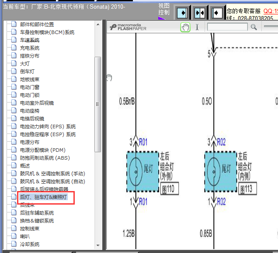278x253 pixels.
Task: Click the 图113 reference box in diagram
Action: [x=247, y=188]
